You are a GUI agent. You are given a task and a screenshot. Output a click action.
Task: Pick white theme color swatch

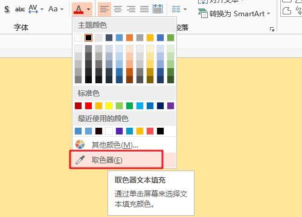click(x=79, y=37)
